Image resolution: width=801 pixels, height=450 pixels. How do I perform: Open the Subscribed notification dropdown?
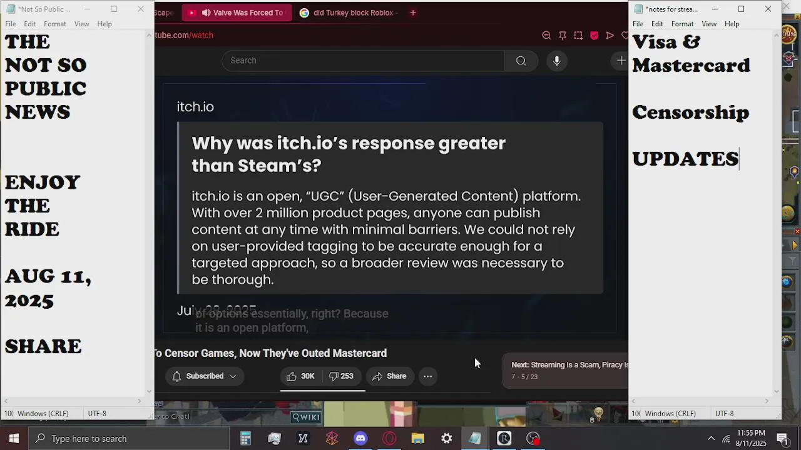tap(205, 376)
